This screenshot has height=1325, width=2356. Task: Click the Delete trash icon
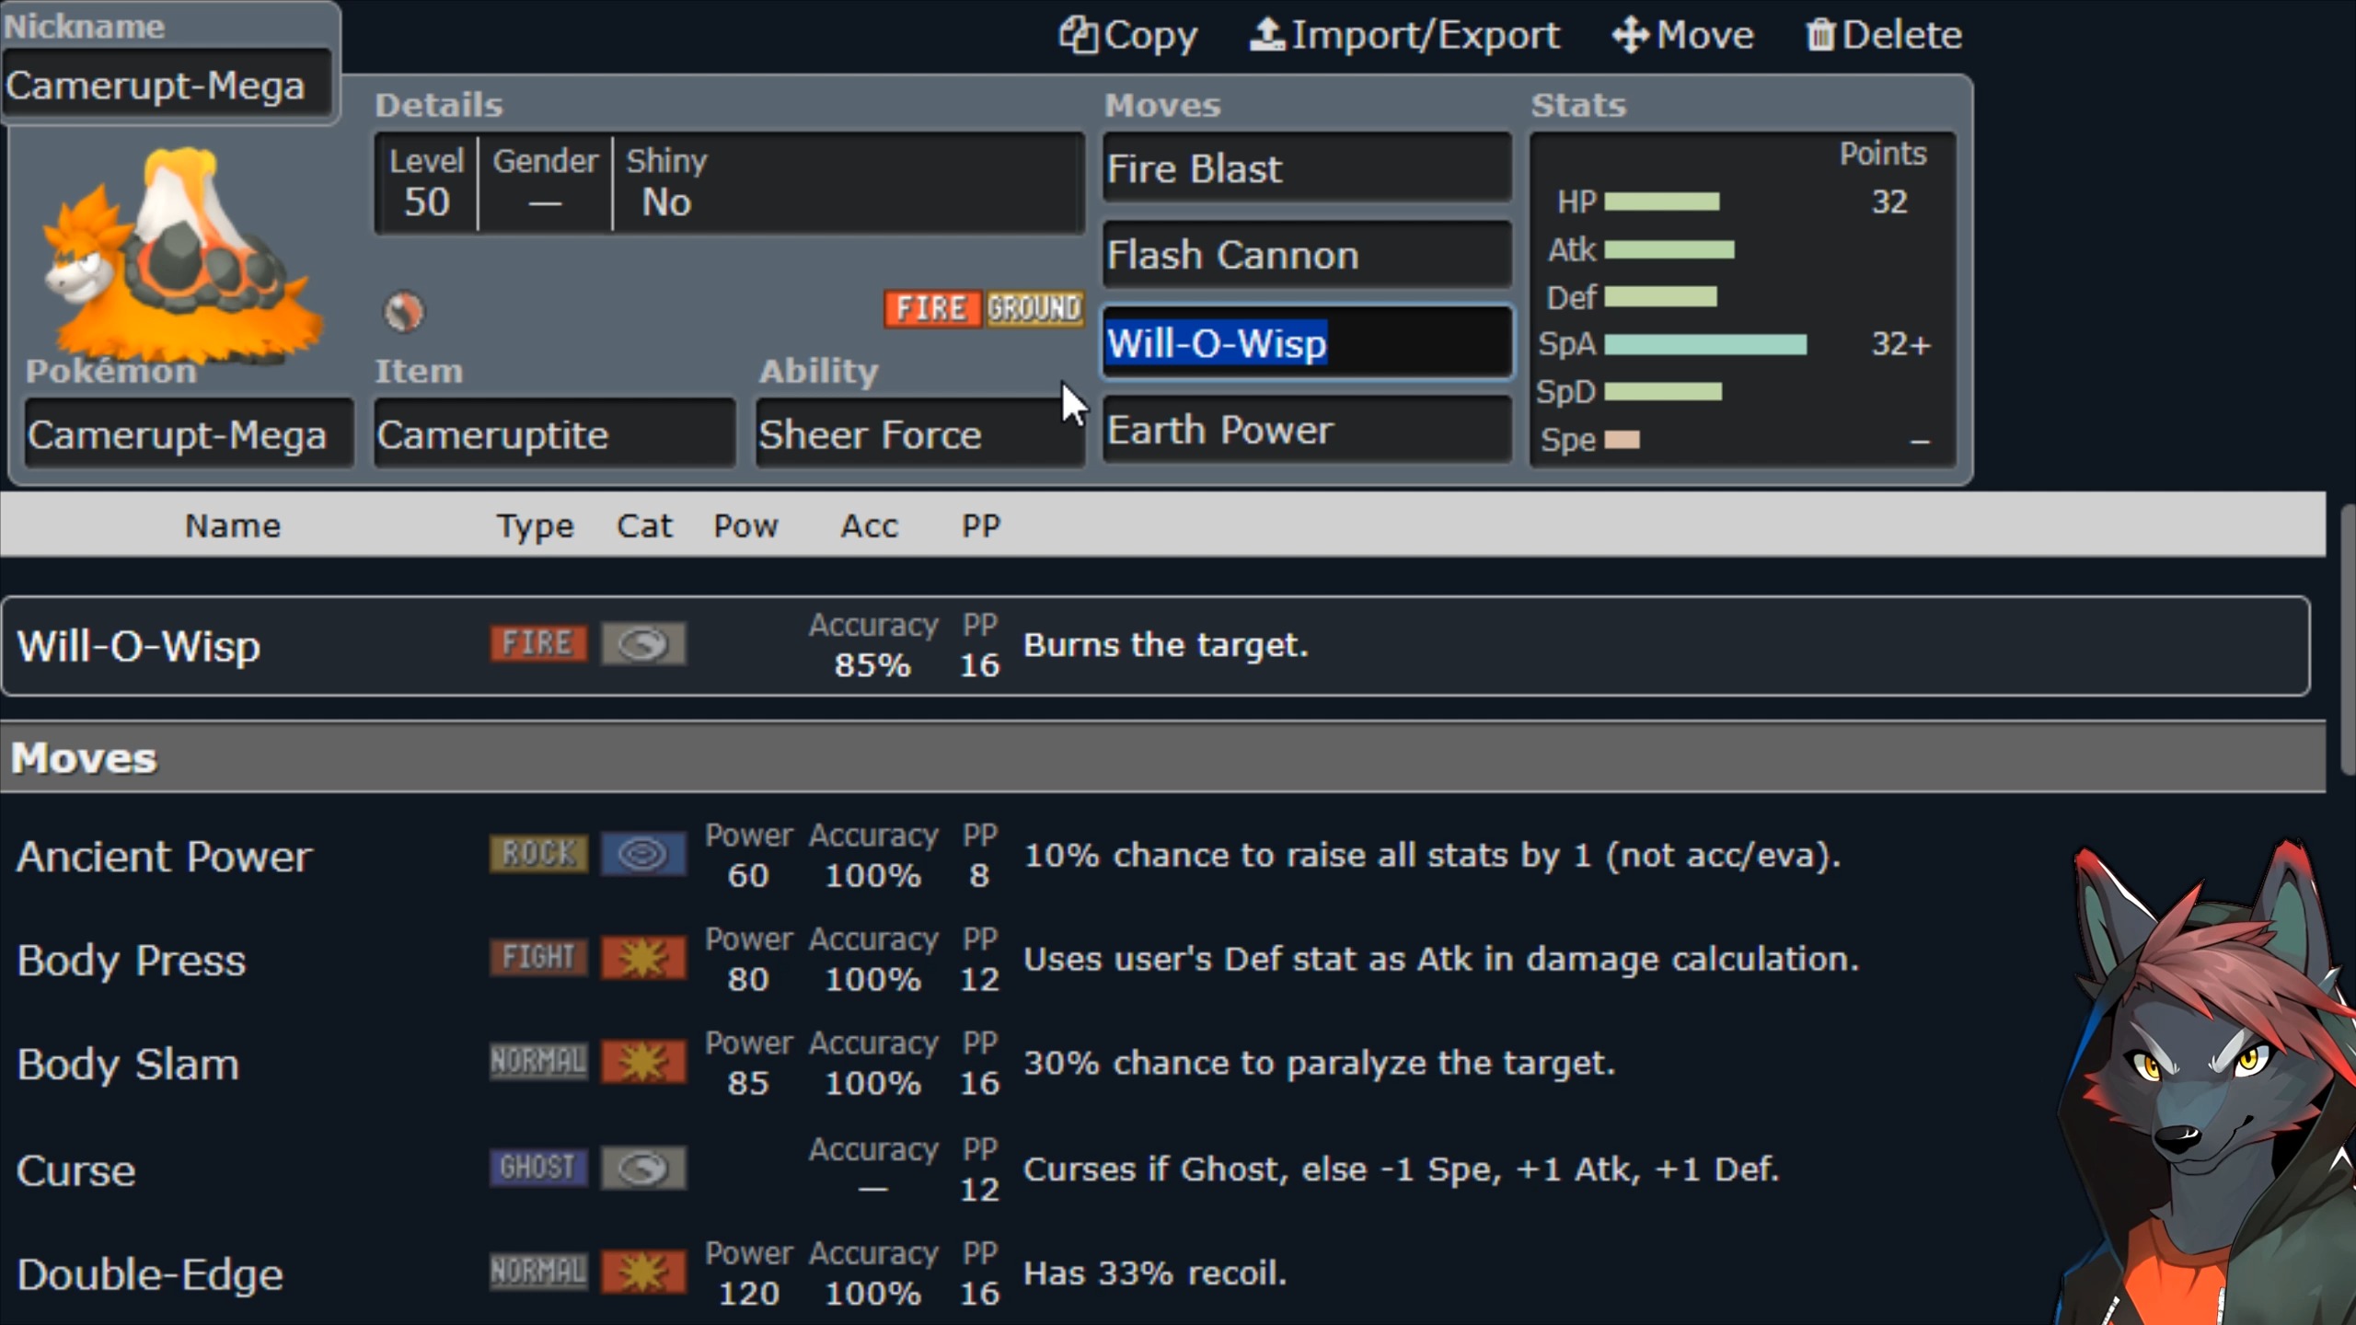(1819, 35)
